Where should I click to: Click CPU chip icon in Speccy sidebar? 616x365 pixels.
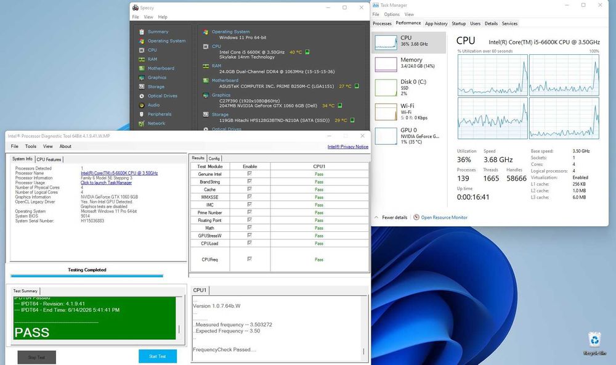[x=142, y=50]
